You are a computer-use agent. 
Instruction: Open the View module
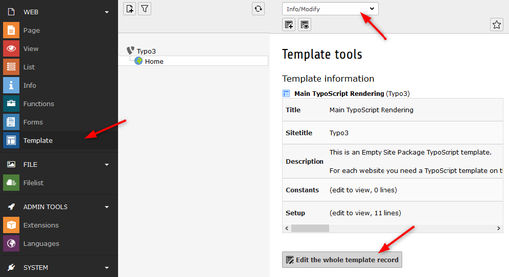click(x=31, y=49)
